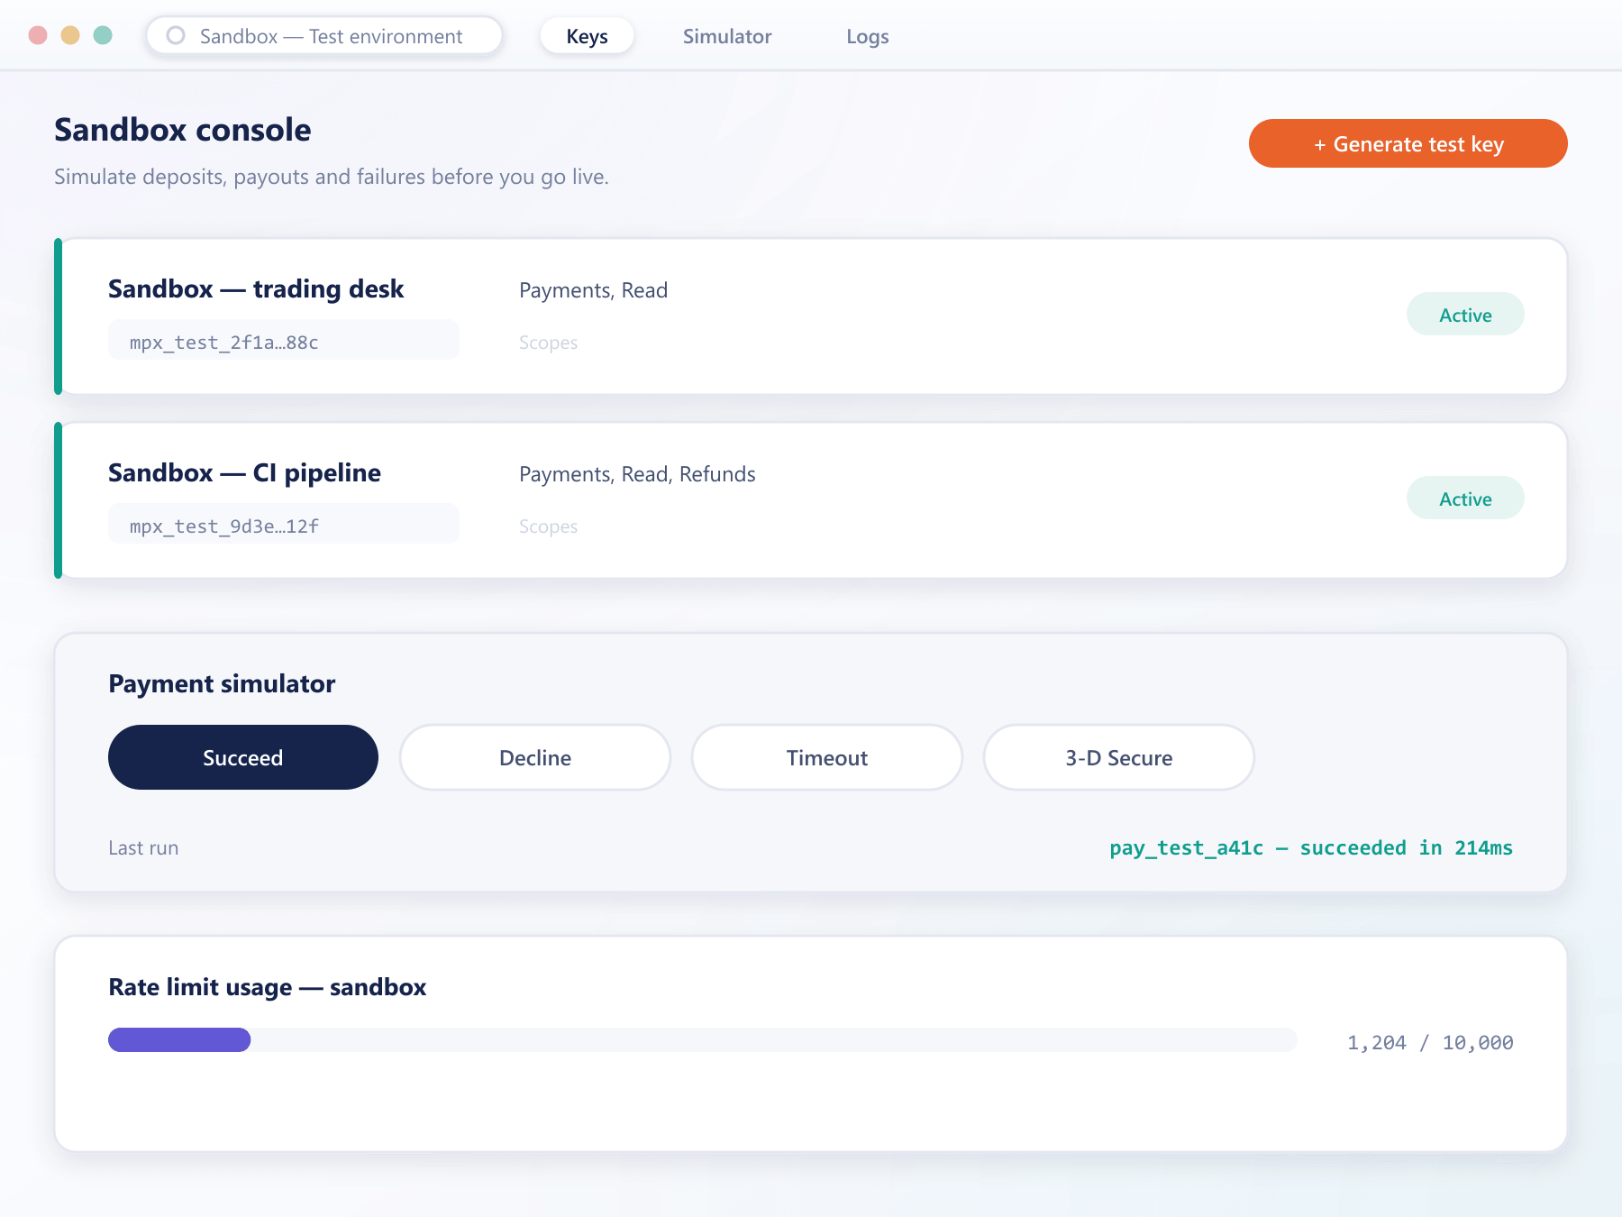Viewport: 1622px width, 1217px height.
Task: Click the Last run label
Action: (x=143, y=848)
